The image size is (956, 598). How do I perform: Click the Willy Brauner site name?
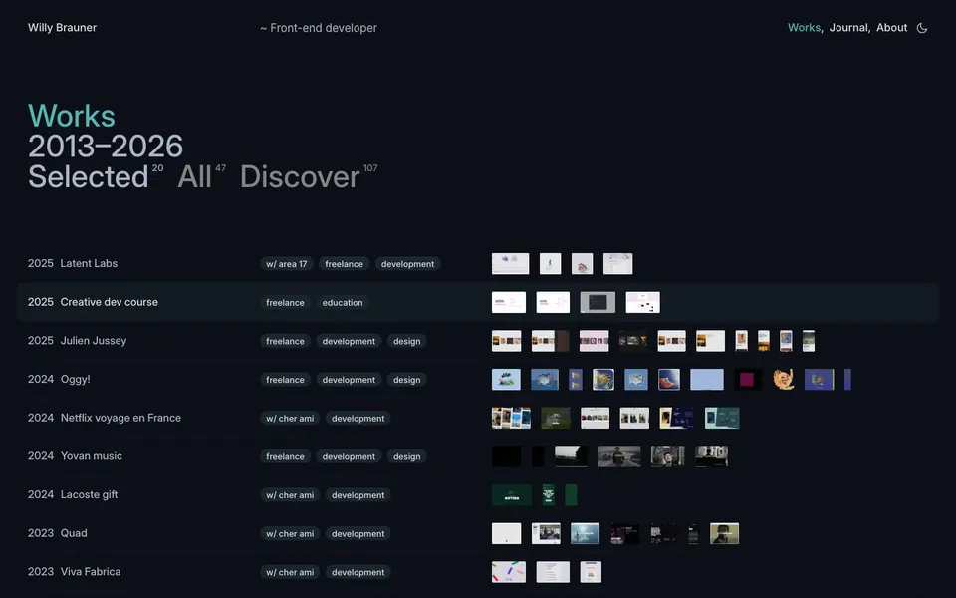click(x=62, y=28)
